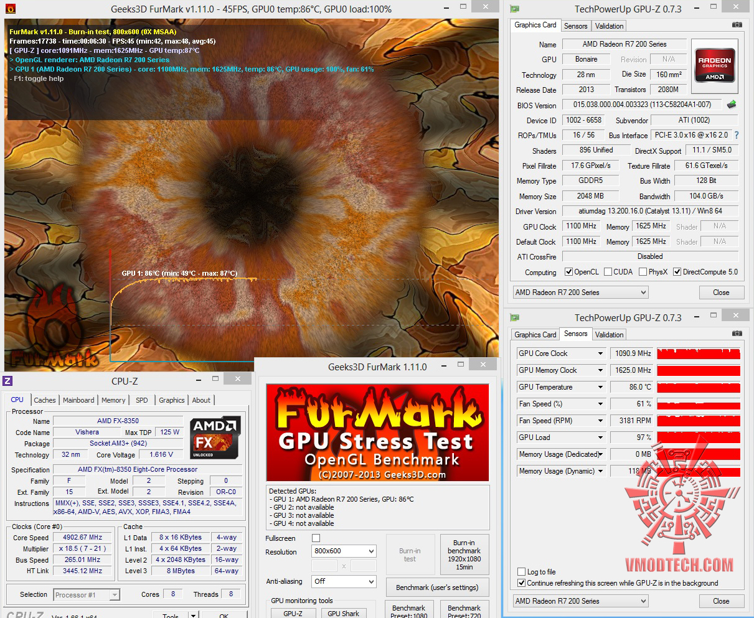Click the CPU-Z title bar app icon
Screen dimensions: 754x618
8,381
